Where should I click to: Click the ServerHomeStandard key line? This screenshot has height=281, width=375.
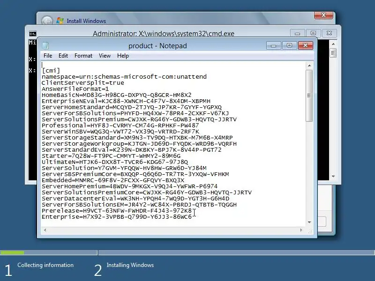point(132,107)
